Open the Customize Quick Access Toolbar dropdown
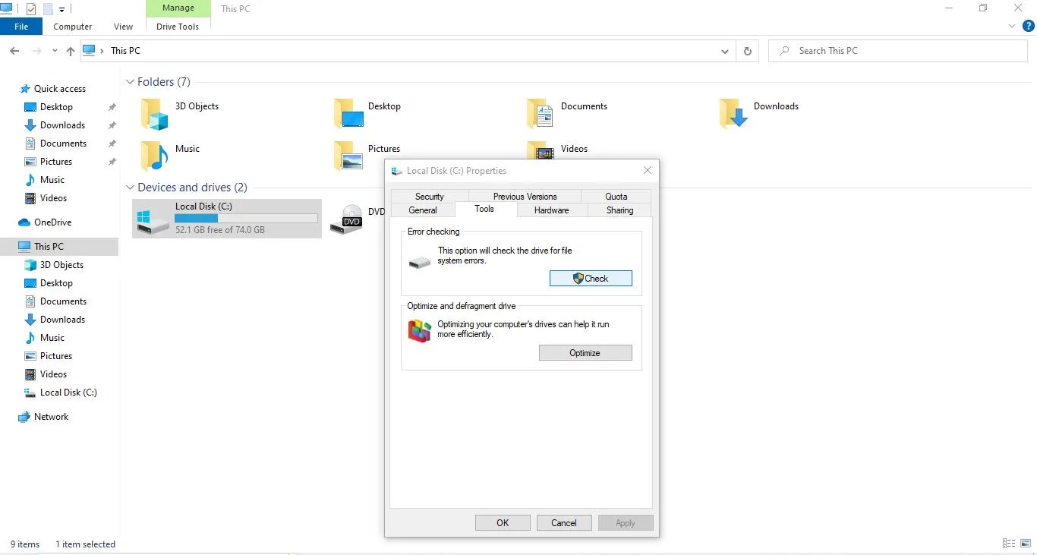Screen dimensions: 1037x555 pyautogui.click(x=62, y=8)
